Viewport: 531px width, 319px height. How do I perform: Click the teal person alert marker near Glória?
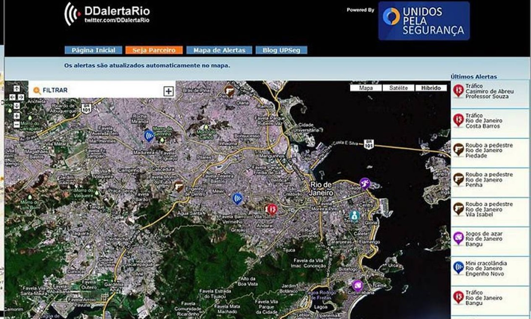coord(355,214)
